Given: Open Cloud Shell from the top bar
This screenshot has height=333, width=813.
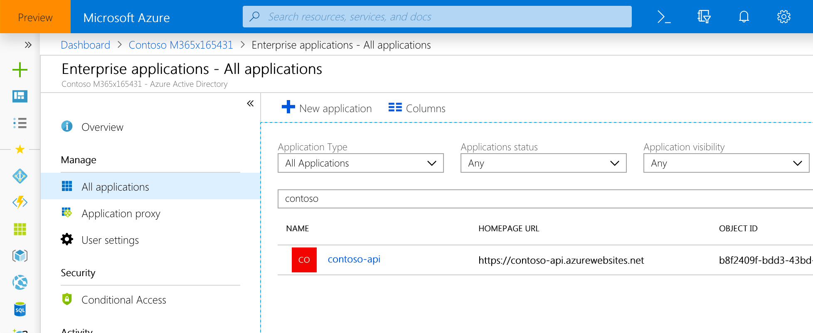Looking at the screenshot, I should click(x=664, y=17).
